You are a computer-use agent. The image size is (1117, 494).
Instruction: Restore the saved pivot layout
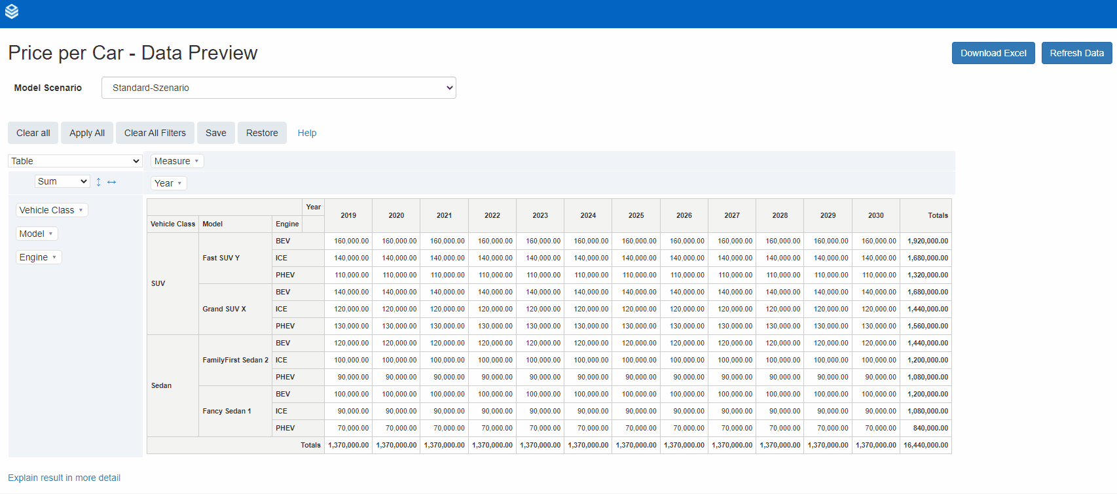click(x=262, y=133)
